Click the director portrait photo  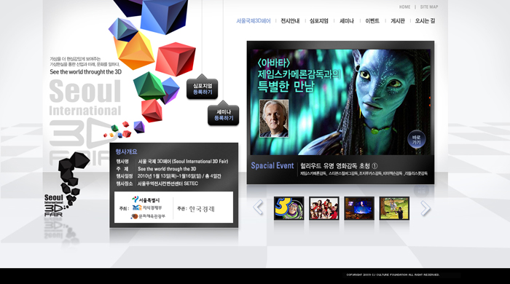[x=274, y=118]
